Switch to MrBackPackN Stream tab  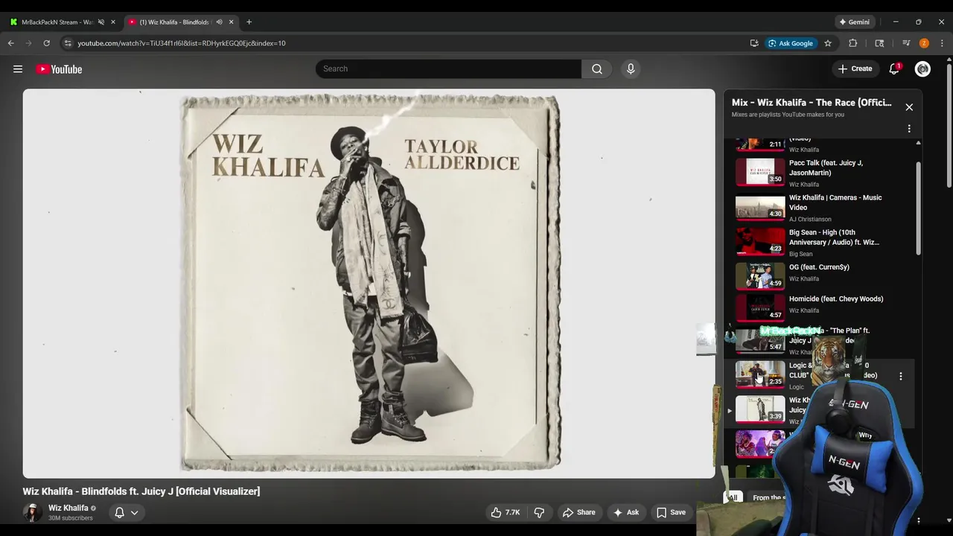(x=57, y=22)
